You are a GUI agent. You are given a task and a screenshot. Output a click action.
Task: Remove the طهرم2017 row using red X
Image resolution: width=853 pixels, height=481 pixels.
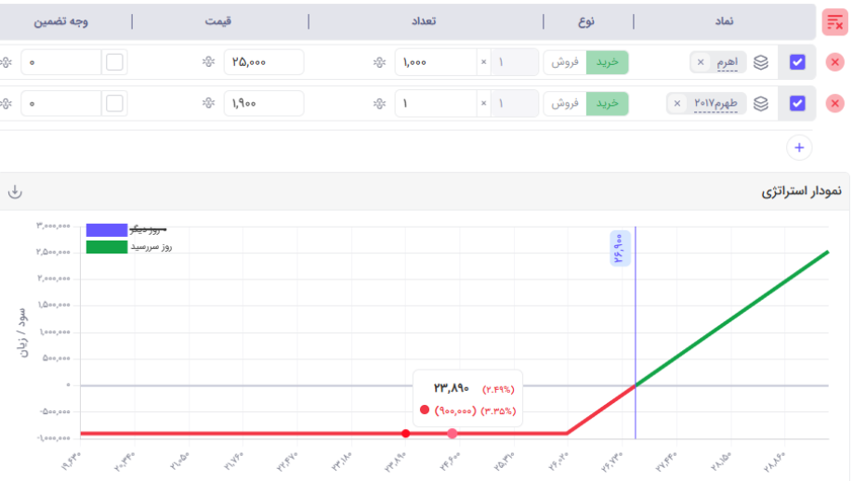[834, 103]
